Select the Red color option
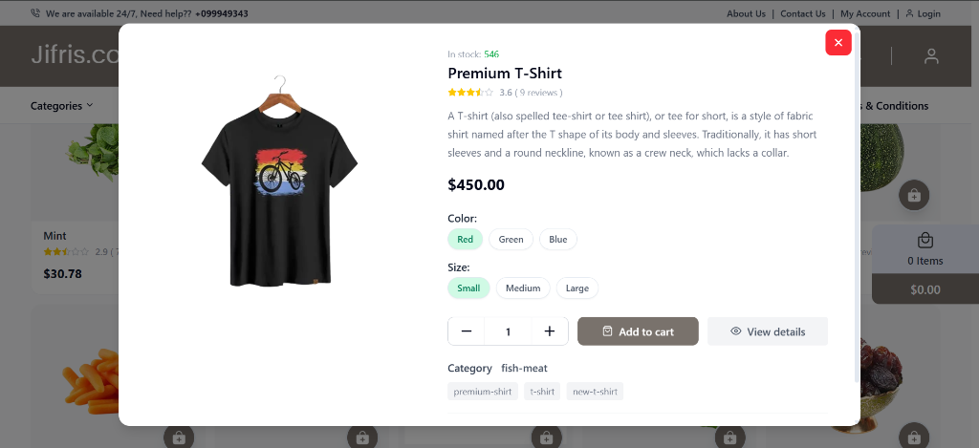The height and width of the screenshot is (448, 979). [465, 240]
